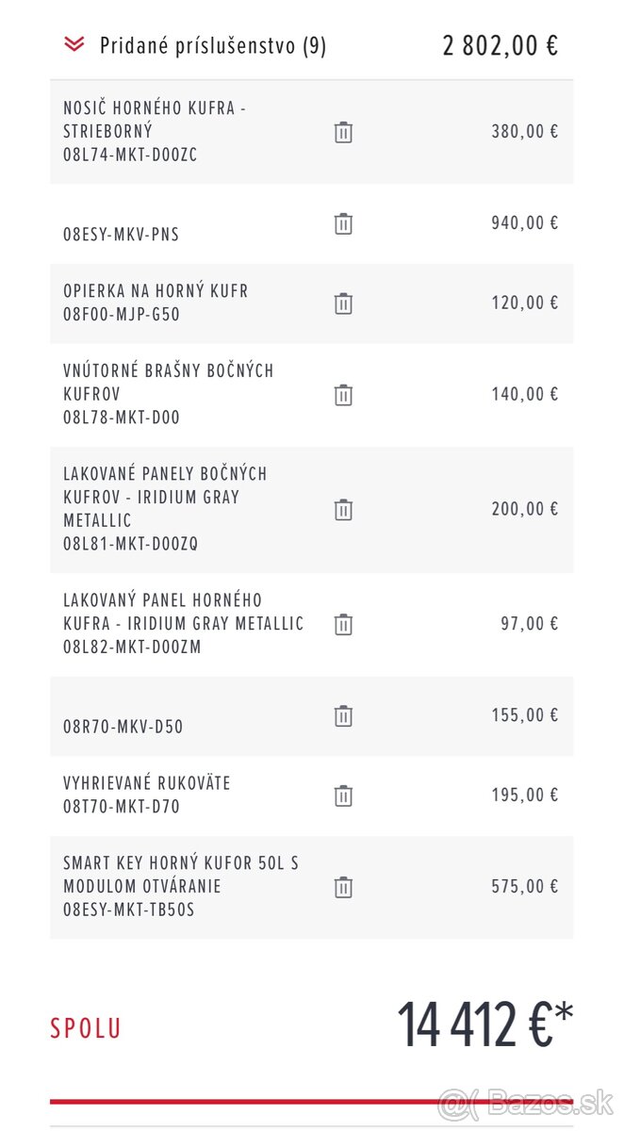Delete OPIERKA NA HORNÝ KUFR item
Screen dimensions: 624x1131
point(343,303)
